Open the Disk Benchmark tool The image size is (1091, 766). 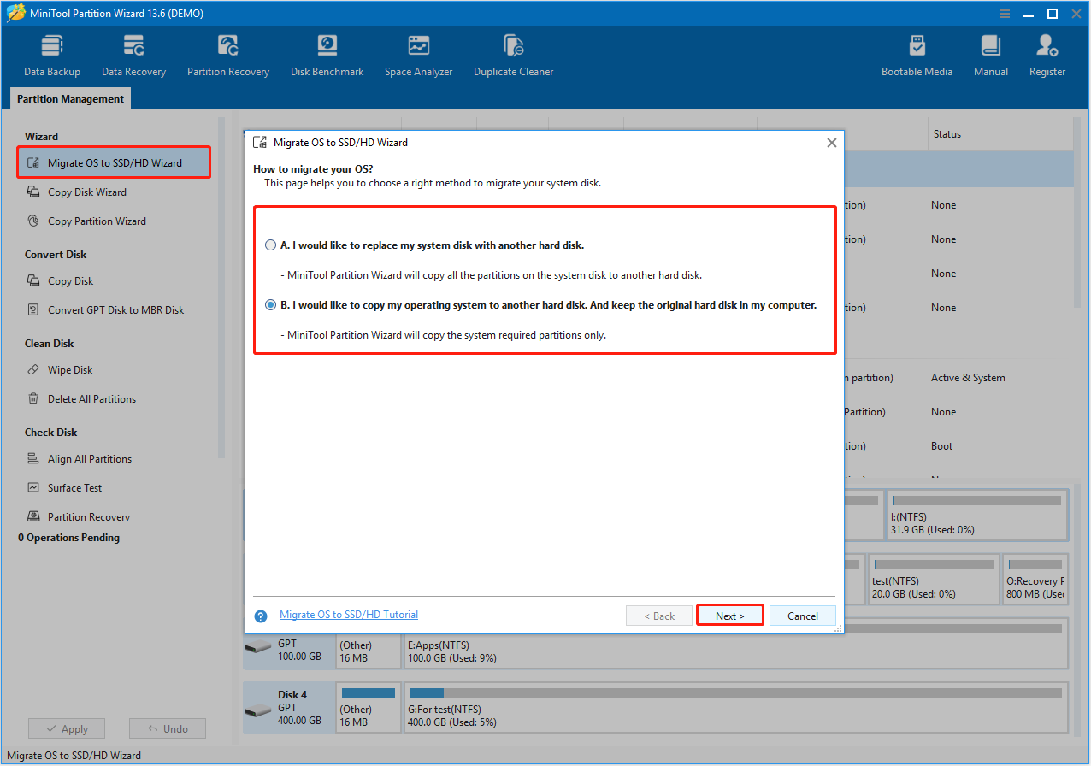[327, 56]
